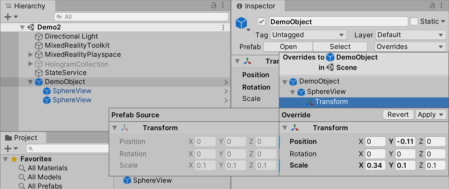Expand the MixedRealityPlayspace tree item
This screenshot has height=189, width=449.
point(31,55)
